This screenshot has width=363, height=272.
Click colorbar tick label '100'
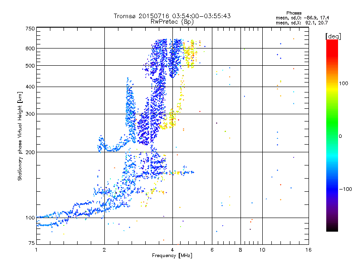[x=343, y=83]
